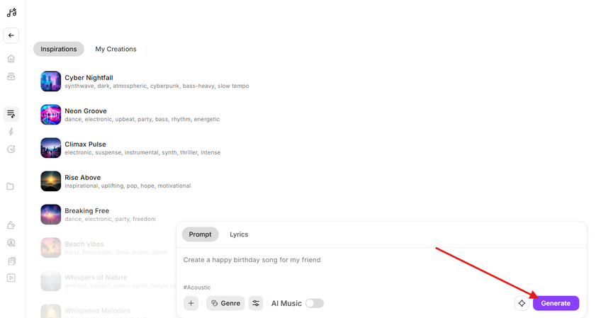This screenshot has width=601, height=318.
Task: Enable the AI Music toggle switch
Action: tap(314, 303)
